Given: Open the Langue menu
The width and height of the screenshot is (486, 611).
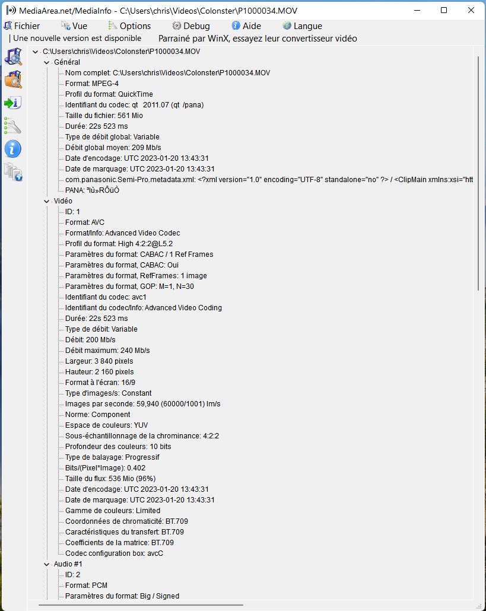Looking at the screenshot, I should pyautogui.click(x=303, y=26).
